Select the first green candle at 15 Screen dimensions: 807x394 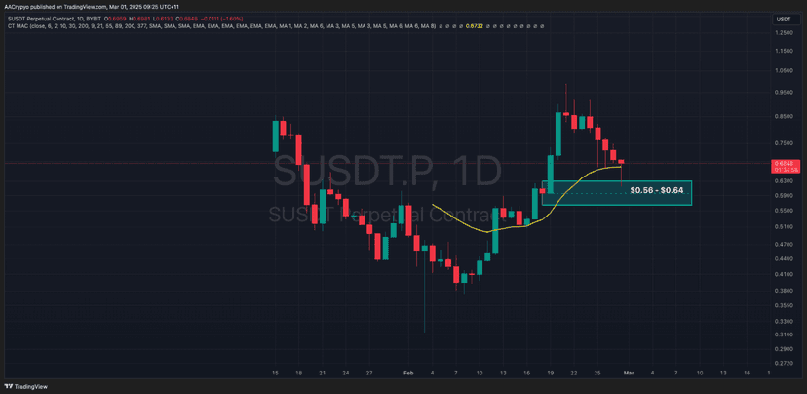[x=276, y=136]
